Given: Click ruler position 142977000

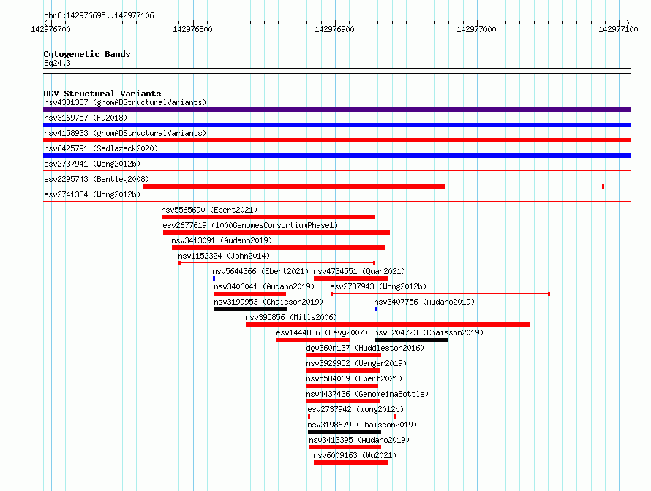Looking at the screenshot, I should (476, 29).
